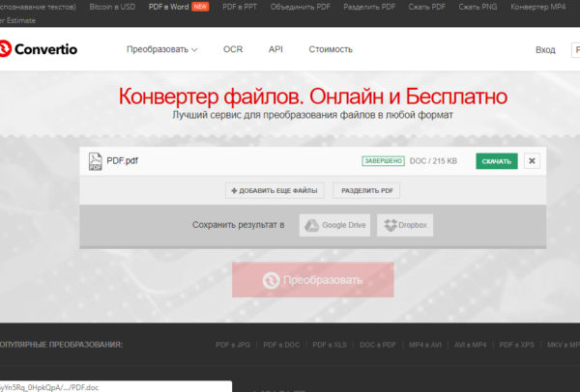Click the Сохранить результат в label
Image resolution: width=580 pixels, height=392 pixels.
click(x=238, y=225)
